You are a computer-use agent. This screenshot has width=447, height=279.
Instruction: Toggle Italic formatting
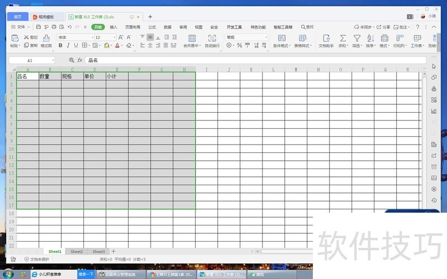tap(68, 45)
